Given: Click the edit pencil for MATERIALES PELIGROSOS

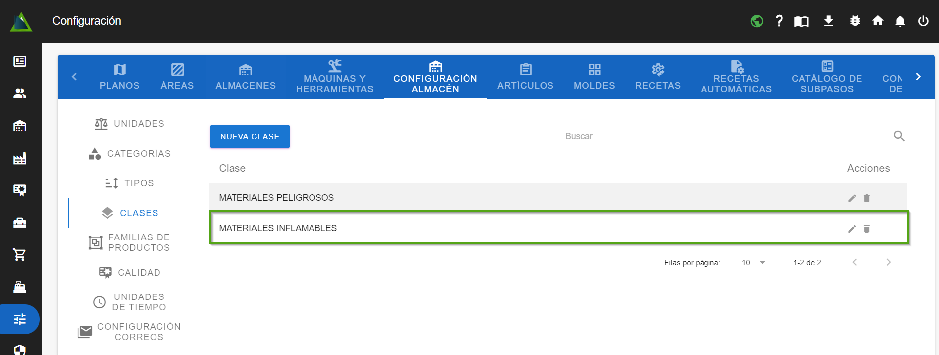Looking at the screenshot, I should [852, 198].
